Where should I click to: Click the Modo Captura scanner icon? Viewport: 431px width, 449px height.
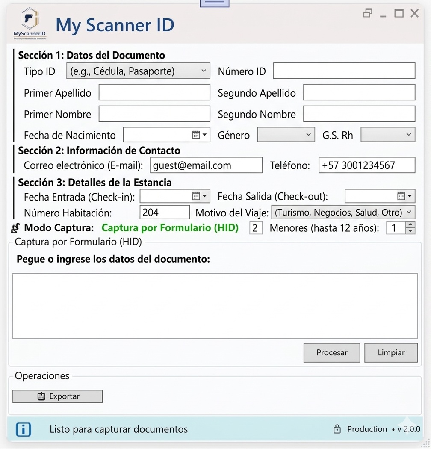(x=15, y=228)
